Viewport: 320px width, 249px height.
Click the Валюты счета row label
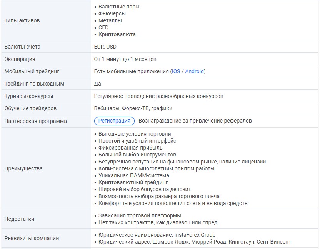22,47
